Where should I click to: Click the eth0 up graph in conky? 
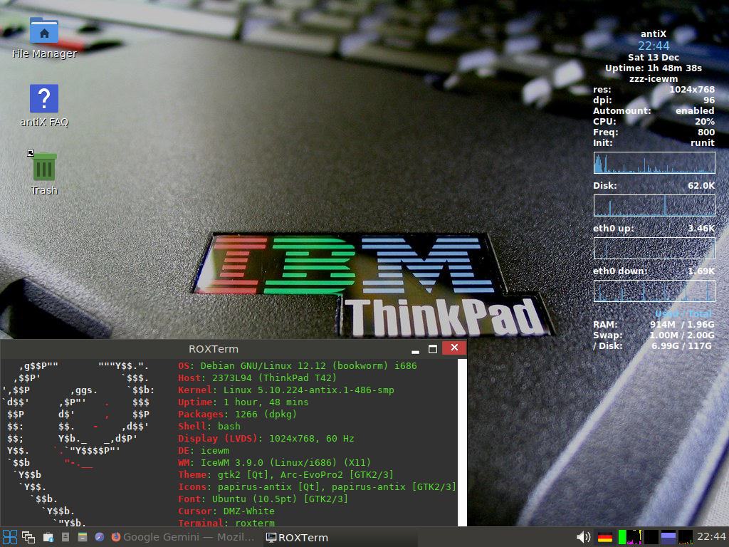pos(654,248)
